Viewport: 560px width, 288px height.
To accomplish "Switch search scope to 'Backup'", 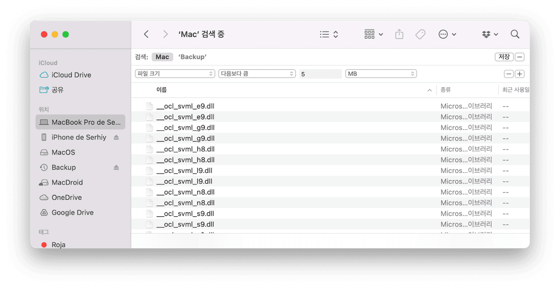I will point(192,57).
